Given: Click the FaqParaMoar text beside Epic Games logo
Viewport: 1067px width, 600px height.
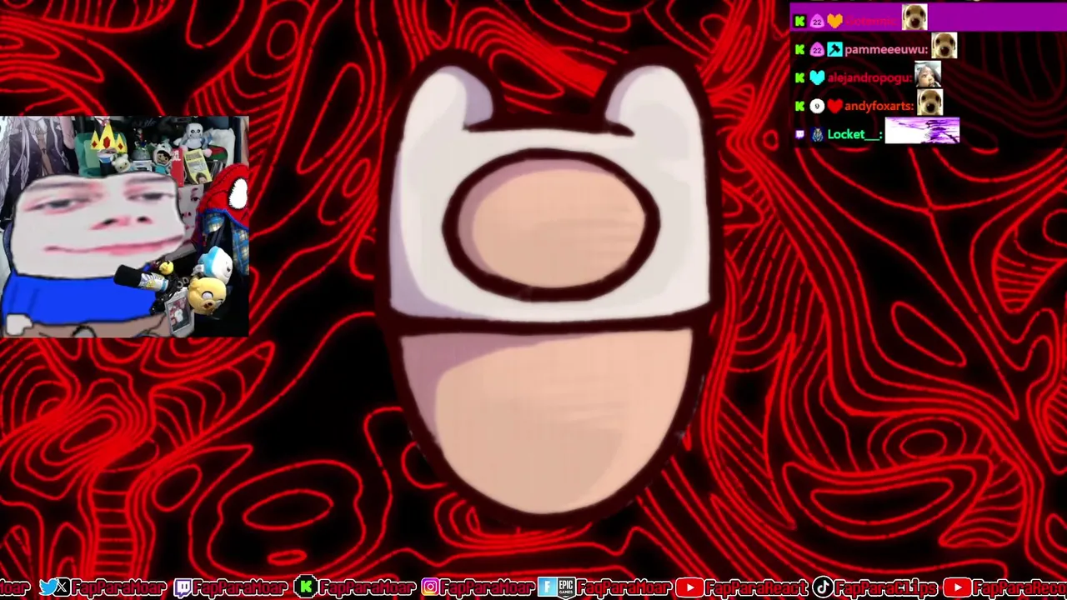Looking at the screenshot, I should coord(624,588).
